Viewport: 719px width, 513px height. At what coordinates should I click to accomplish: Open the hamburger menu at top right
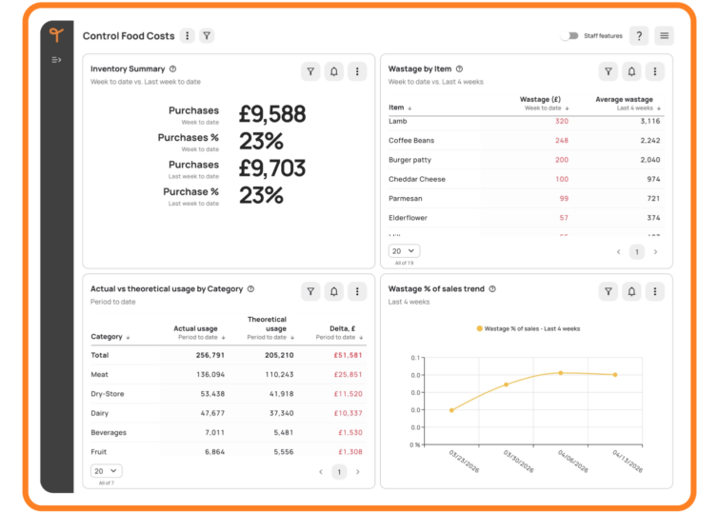(665, 36)
